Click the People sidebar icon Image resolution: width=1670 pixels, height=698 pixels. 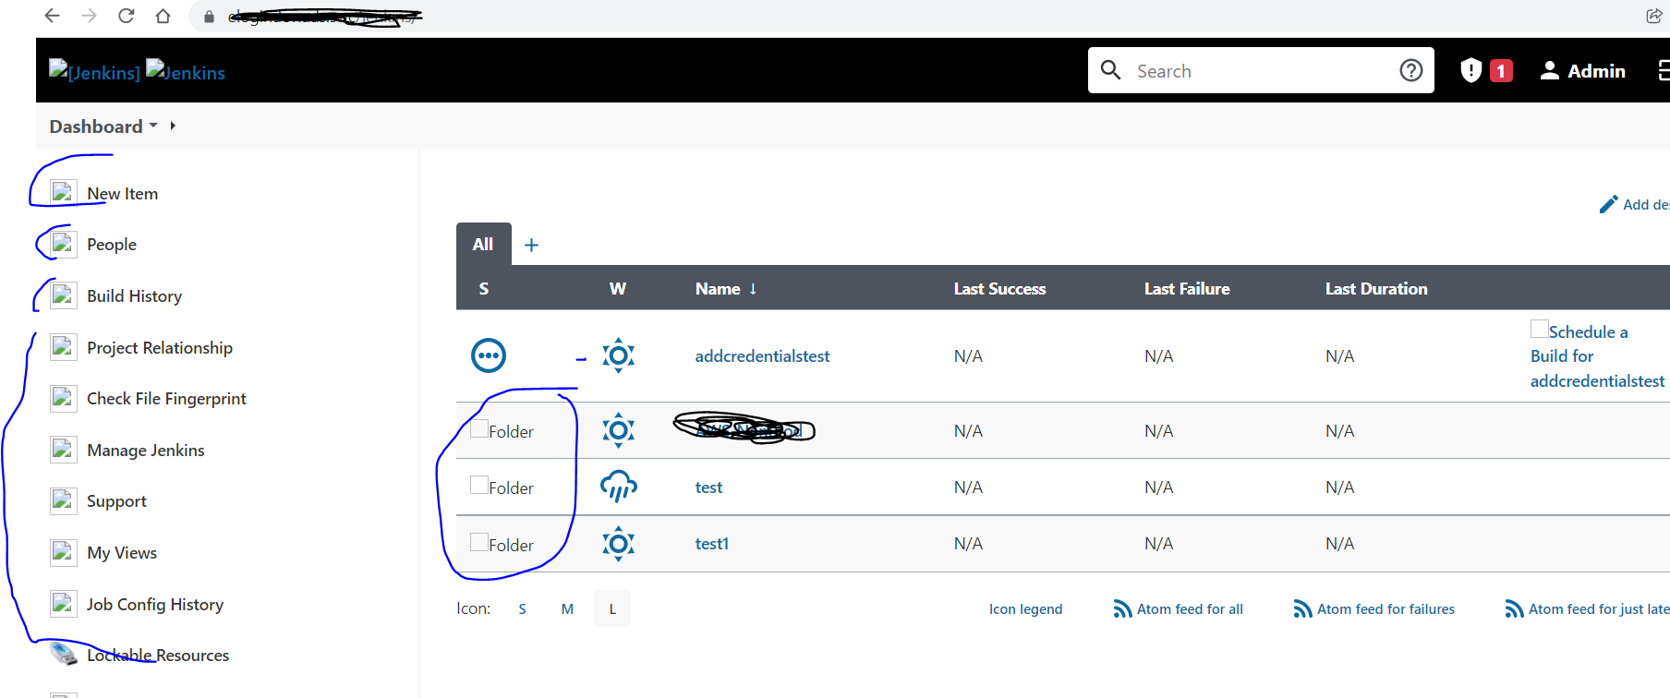point(63,244)
